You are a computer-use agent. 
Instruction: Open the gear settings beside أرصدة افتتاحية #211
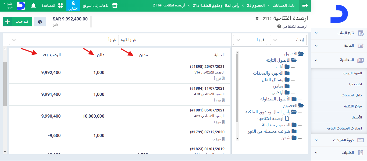[257, 18]
